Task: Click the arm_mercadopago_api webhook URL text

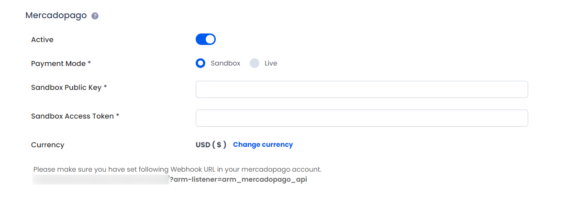Action: click(x=238, y=179)
